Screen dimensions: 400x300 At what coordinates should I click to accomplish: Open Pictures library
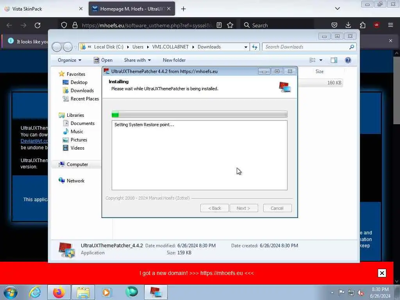pos(75,140)
